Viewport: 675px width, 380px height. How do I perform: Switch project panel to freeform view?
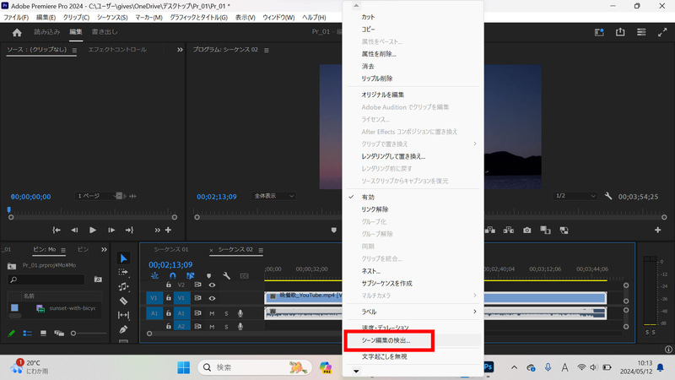(x=59, y=333)
